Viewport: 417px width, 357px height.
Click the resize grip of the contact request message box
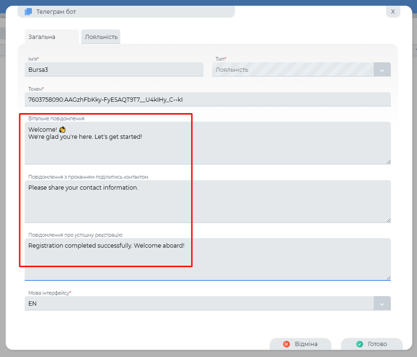coord(388,220)
